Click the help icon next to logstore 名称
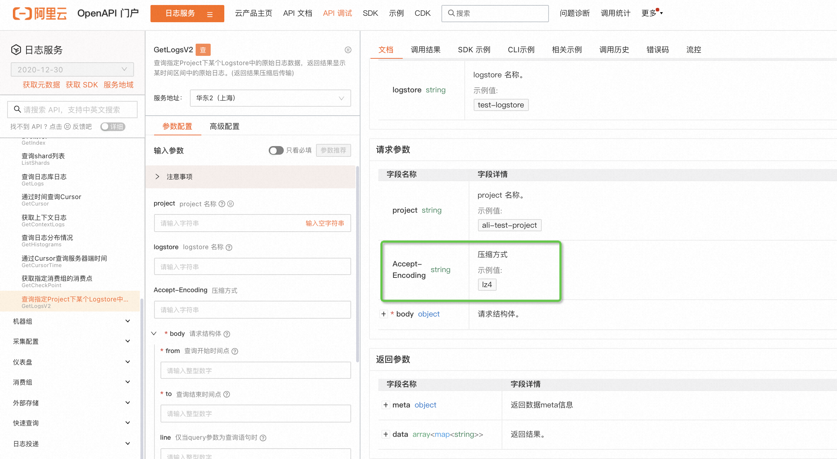 pos(229,247)
